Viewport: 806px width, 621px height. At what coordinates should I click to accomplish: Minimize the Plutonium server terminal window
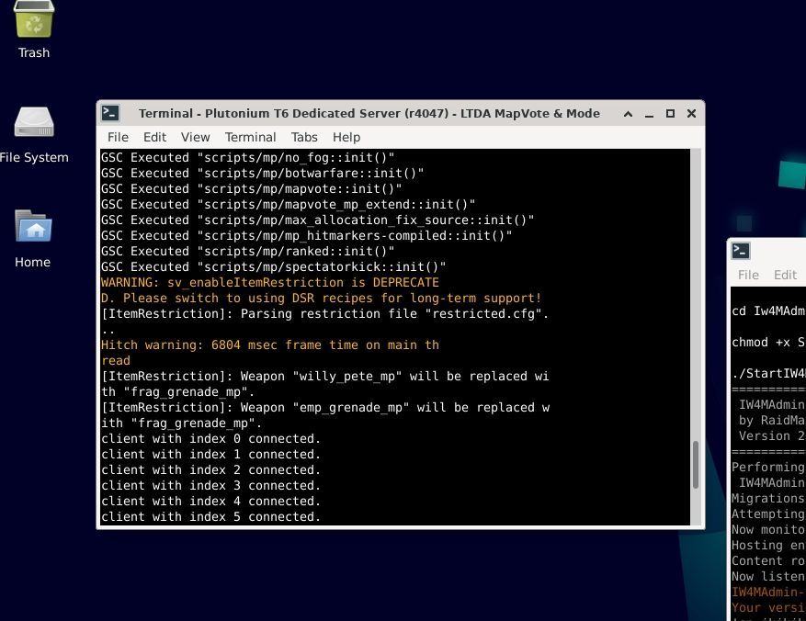click(x=650, y=114)
